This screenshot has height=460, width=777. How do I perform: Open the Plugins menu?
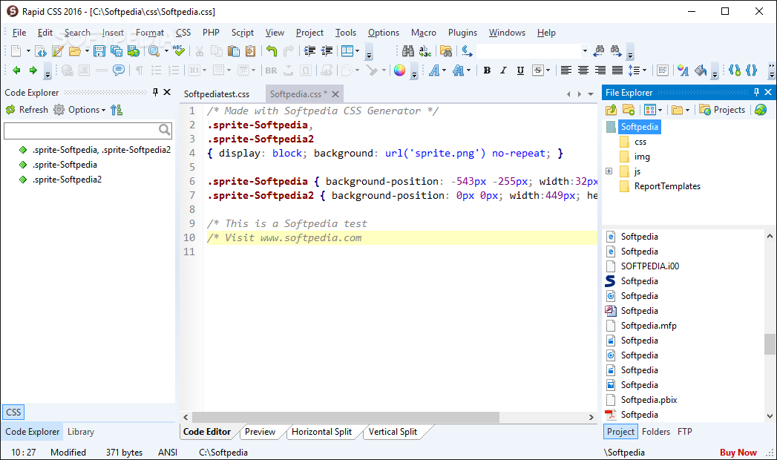click(x=462, y=33)
